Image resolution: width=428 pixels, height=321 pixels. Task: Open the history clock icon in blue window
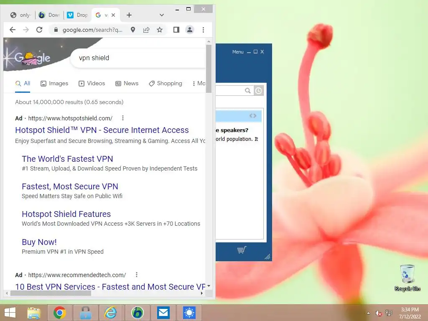(x=258, y=91)
